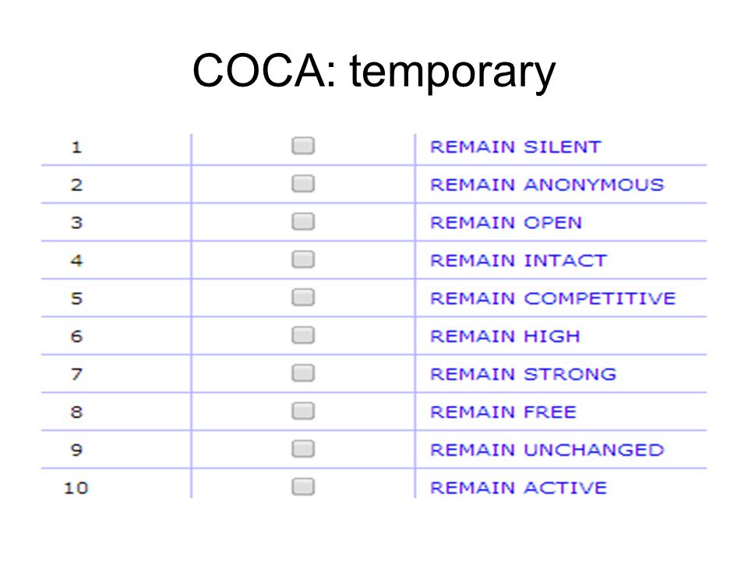The height and width of the screenshot is (561, 748).
Task: Check the REMAIN HIGH row box
Action: tap(303, 335)
